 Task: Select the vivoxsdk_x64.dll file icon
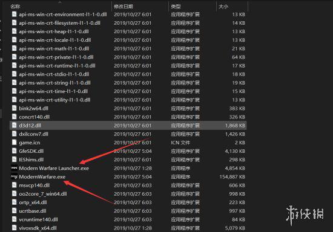click(x=15, y=228)
